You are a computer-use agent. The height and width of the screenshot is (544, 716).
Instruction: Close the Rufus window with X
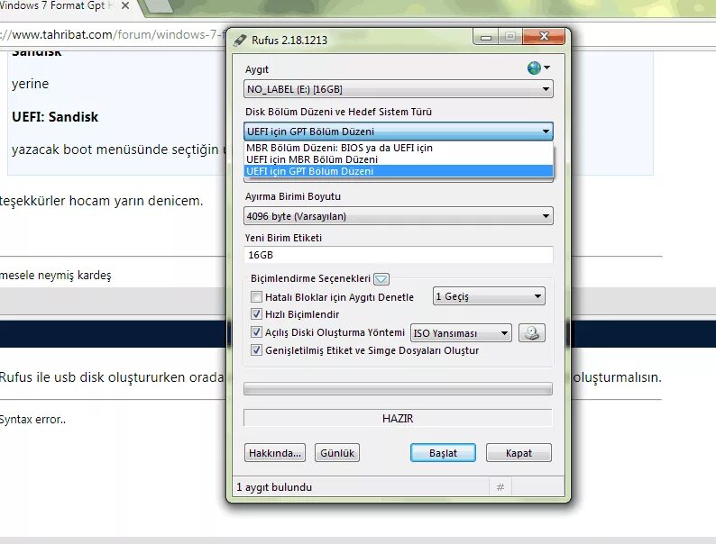544,36
